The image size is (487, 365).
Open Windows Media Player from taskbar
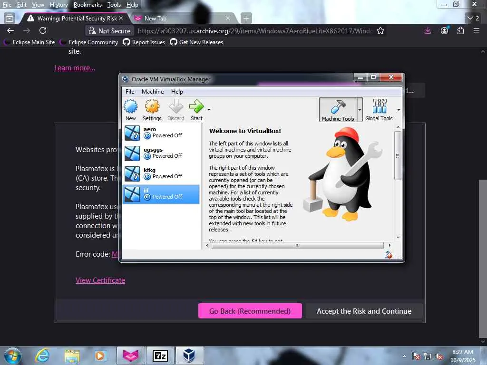point(101,355)
